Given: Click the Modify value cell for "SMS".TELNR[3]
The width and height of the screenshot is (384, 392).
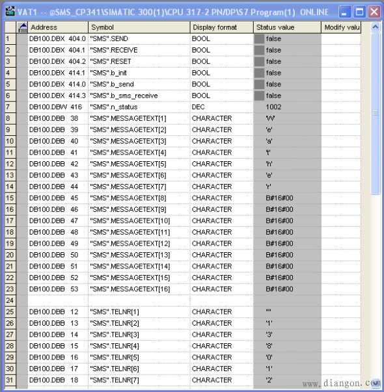Looking at the screenshot, I should coord(341,335).
